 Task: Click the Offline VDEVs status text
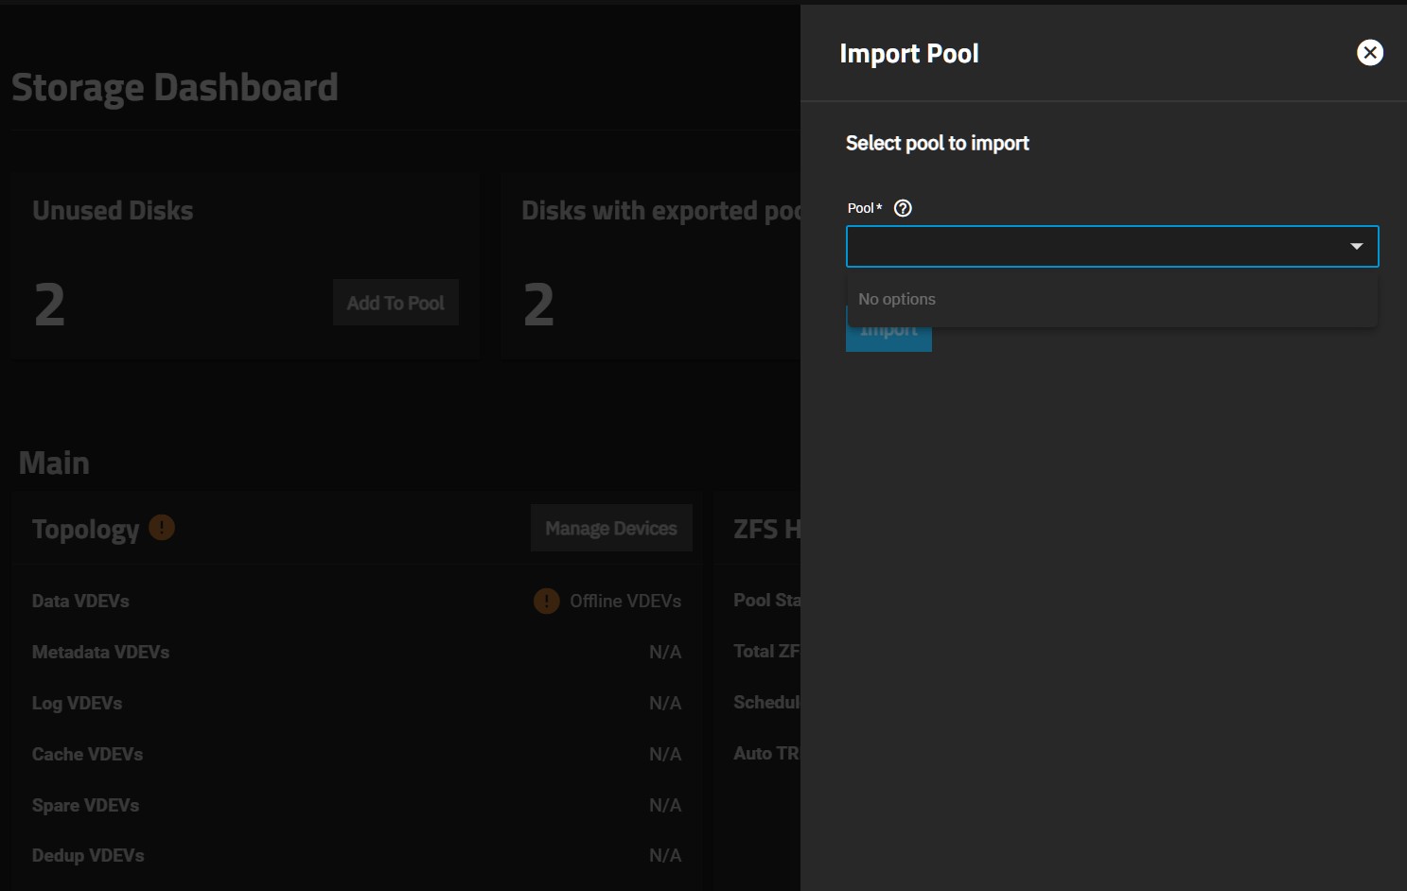tap(624, 601)
